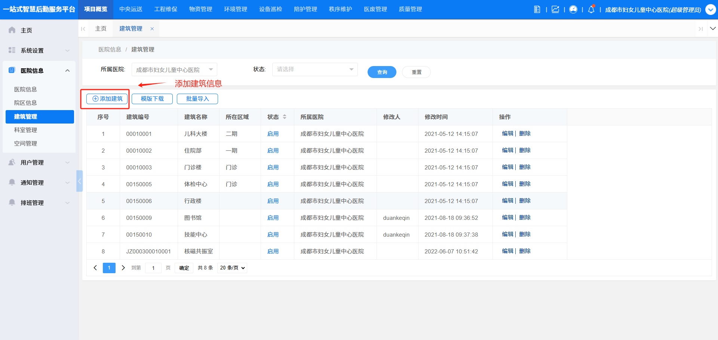Edit 儿科大楼 row
718x340 pixels.
click(x=507, y=134)
